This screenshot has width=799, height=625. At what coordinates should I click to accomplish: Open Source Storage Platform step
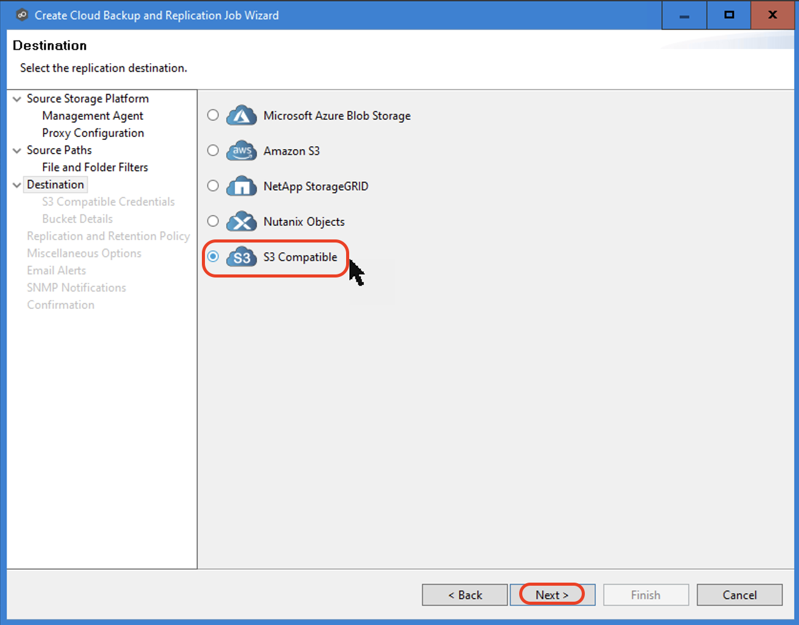pos(88,98)
